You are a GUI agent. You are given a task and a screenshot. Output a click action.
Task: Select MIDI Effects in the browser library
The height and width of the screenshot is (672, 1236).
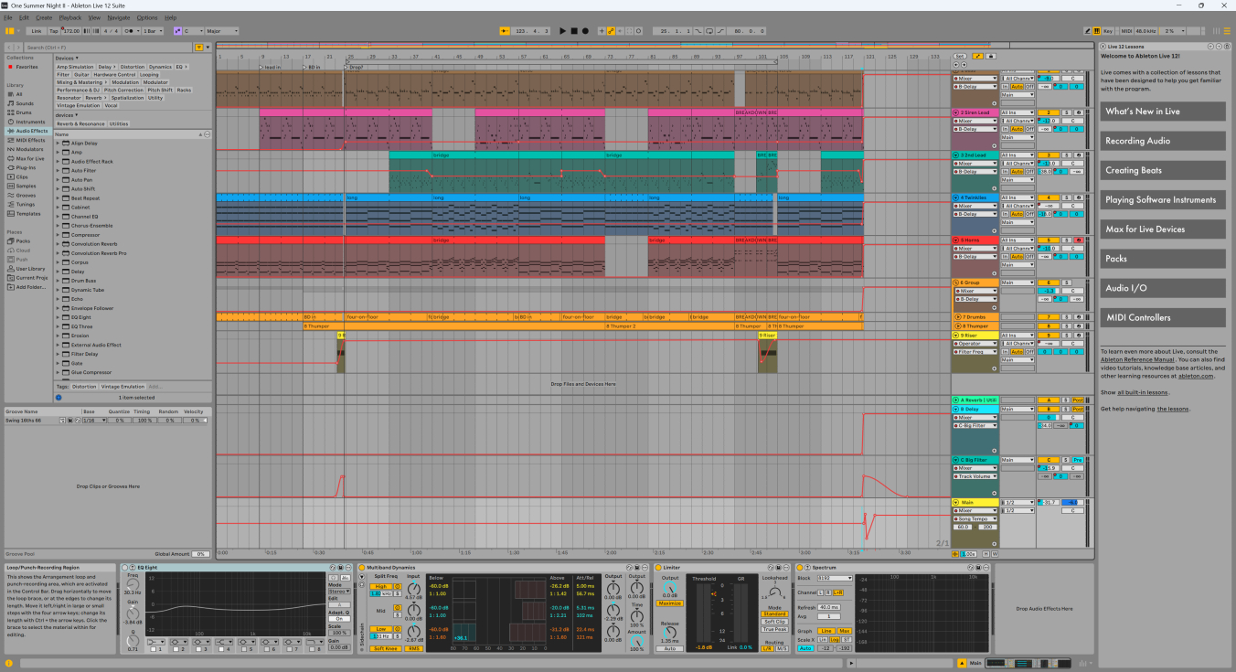pos(30,140)
